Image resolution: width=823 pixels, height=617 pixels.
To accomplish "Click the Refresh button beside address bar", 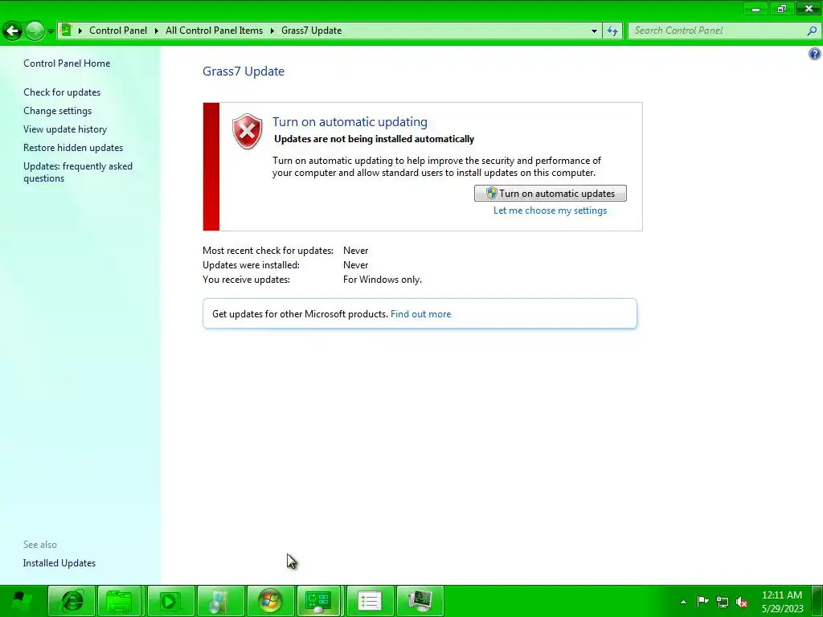I will pos(612,31).
